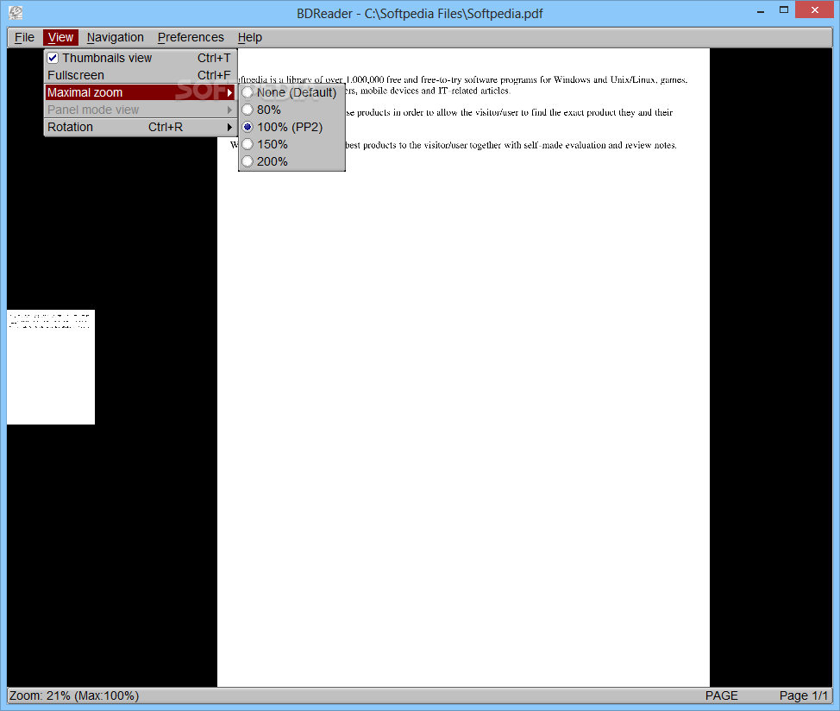This screenshot has height=711, width=840.
Task: Open the Help menu
Action: click(x=249, y=37)
